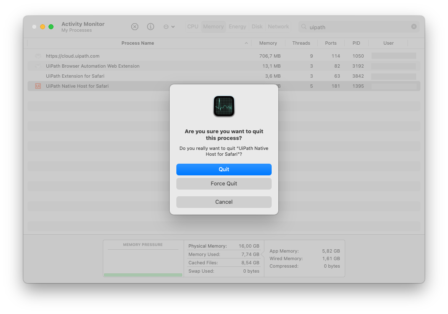Click the Activity Monitor icon in dialog

[224, 106]
